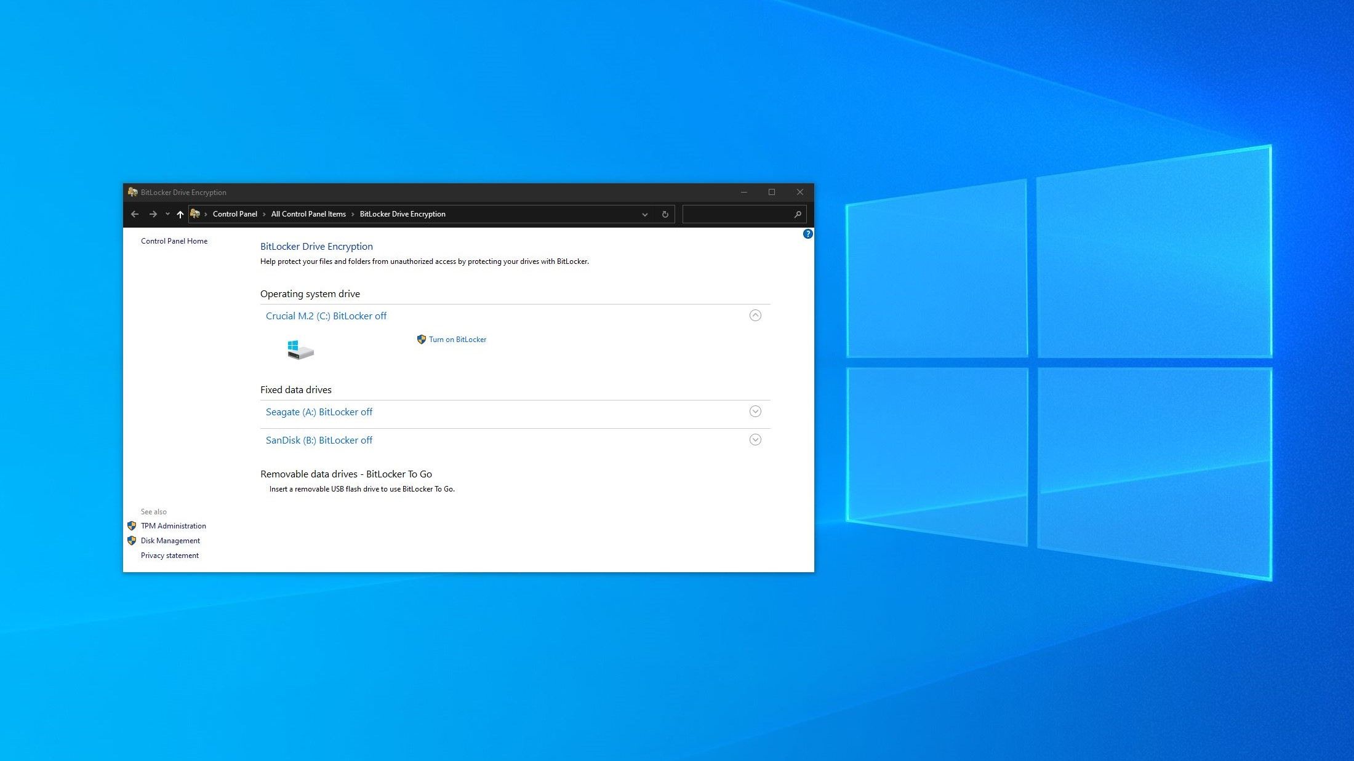The height and width of the screenshot is (761, 1354).
Task: Select Control Panel in the breadcrumb
Action: (x=234, y=213)
